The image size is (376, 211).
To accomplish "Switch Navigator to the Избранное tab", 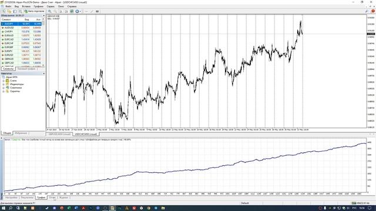I will point(21,133).
